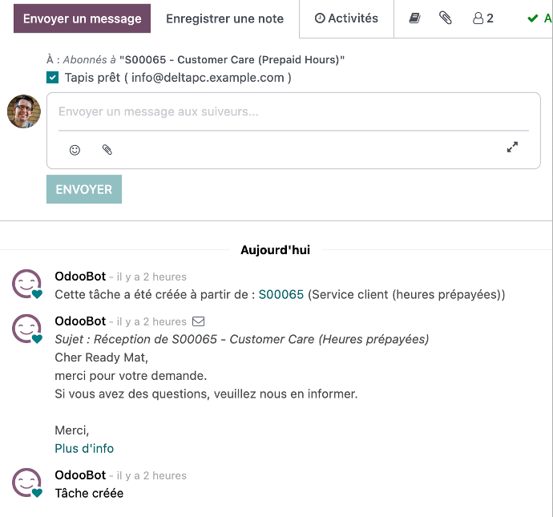Open attachments via top paperclip icon
The width and height of the screenshot is (553, 517).
pos(446,18)
